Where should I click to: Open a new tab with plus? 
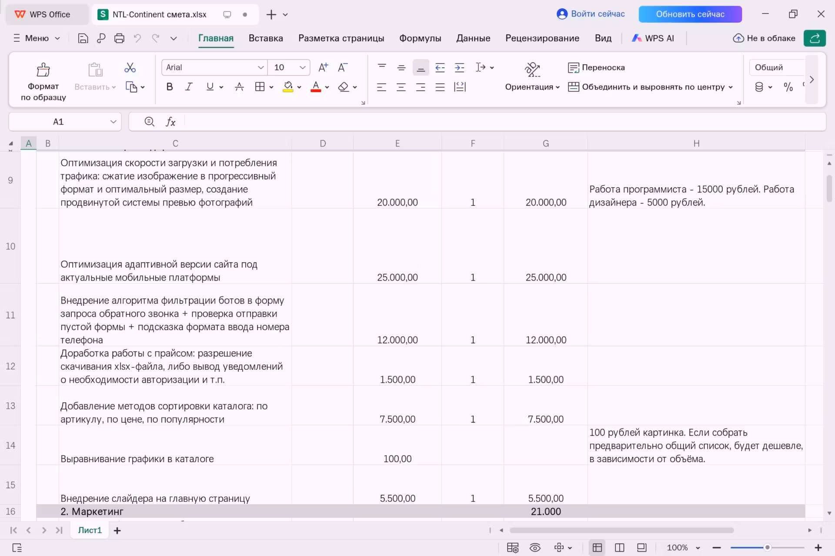coord(271,14)
